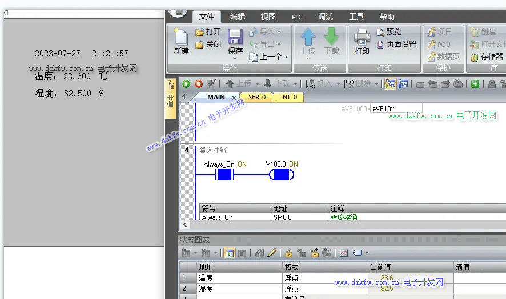The height and width of the screenshot is (299, 506).
Task: Open the 存储器 (Memory) library icon
Action: point(487,56)
